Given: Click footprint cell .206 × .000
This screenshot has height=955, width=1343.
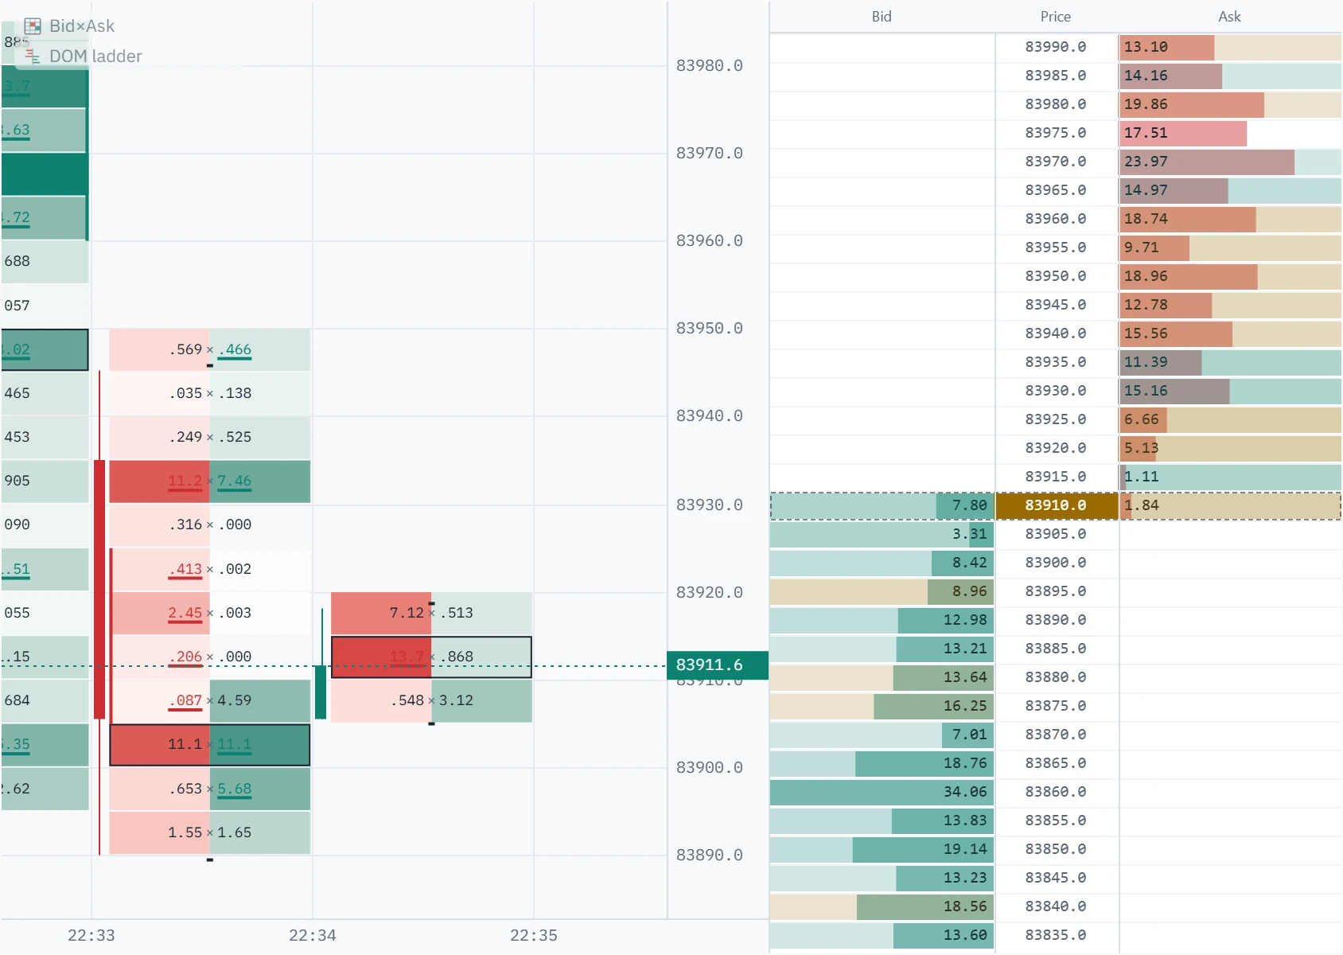Looking at the screenshot, I should point(210,657).
